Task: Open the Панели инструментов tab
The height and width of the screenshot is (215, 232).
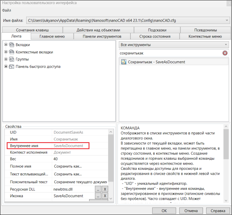Action: 102,36
